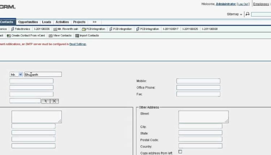The height and width of the screenshot is (155, 271).
Task: Click the Mobile input field
Action: (198, 81)
